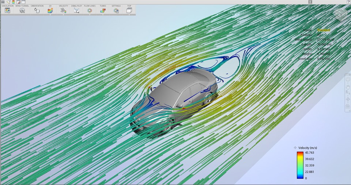The width and height of the screenshot is (351, 185).
Task: Select the Orbit wheel navigation tool
Action: (348, 79)
